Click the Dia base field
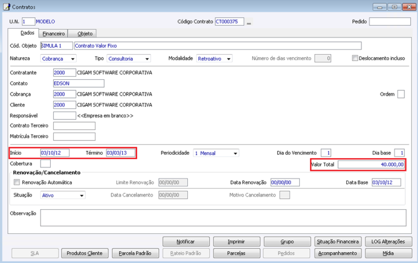The height and width of the screenshot is (263, 418). [x=399, y=153]
